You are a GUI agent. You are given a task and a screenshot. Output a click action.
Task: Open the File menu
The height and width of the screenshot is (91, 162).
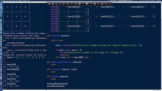(x=7, y=1)
